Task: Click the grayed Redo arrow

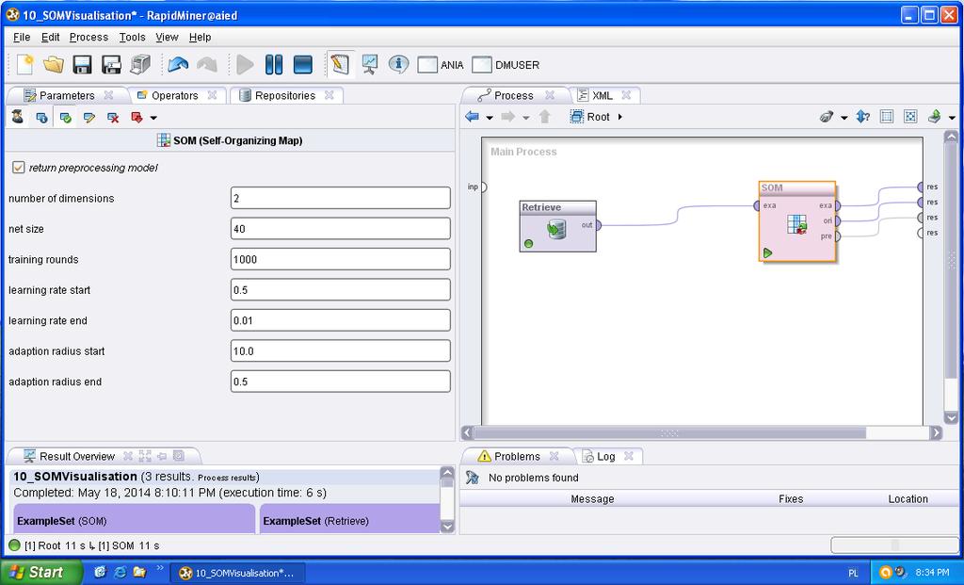Action: click(207, 65)
